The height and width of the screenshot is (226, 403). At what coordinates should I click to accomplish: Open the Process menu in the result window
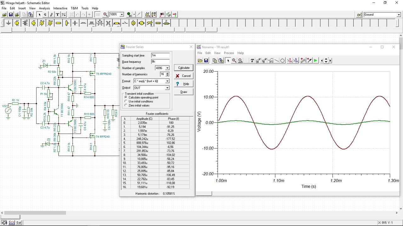pyautogui.click(x=229, y=53)
